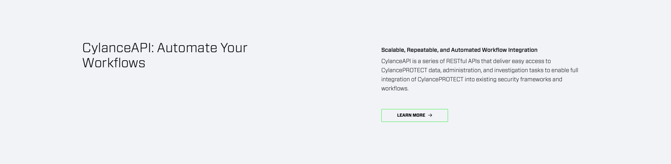Screen dimensions: 671x164
Task: Click the LEARN MORE button
Action: pyautogui.click(x=414, y=115)
